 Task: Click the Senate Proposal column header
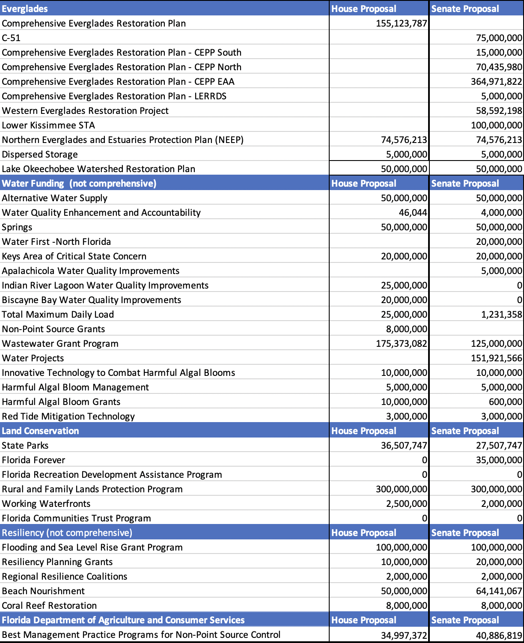464,9
